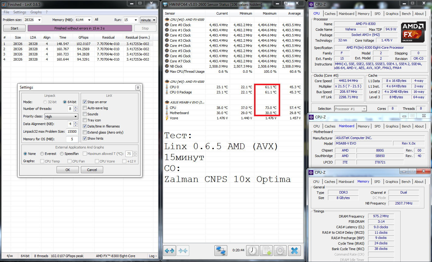Click the All memory link in LinX
Viewport: 432px width, 262px height.
click(96, 19)
